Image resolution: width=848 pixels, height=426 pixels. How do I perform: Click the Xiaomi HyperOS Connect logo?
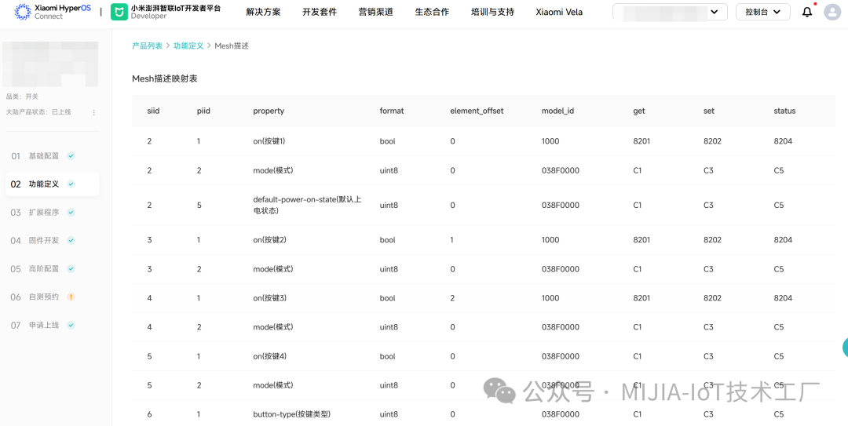pyautogui.click(x=52, y=12)
